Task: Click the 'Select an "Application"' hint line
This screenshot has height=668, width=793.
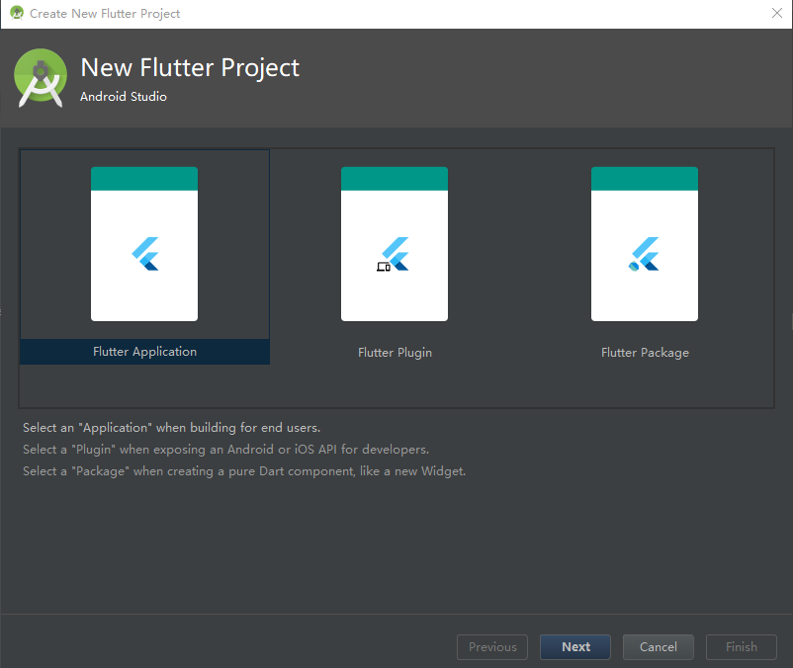Action: pyautogui.click(x=171, y=428)
